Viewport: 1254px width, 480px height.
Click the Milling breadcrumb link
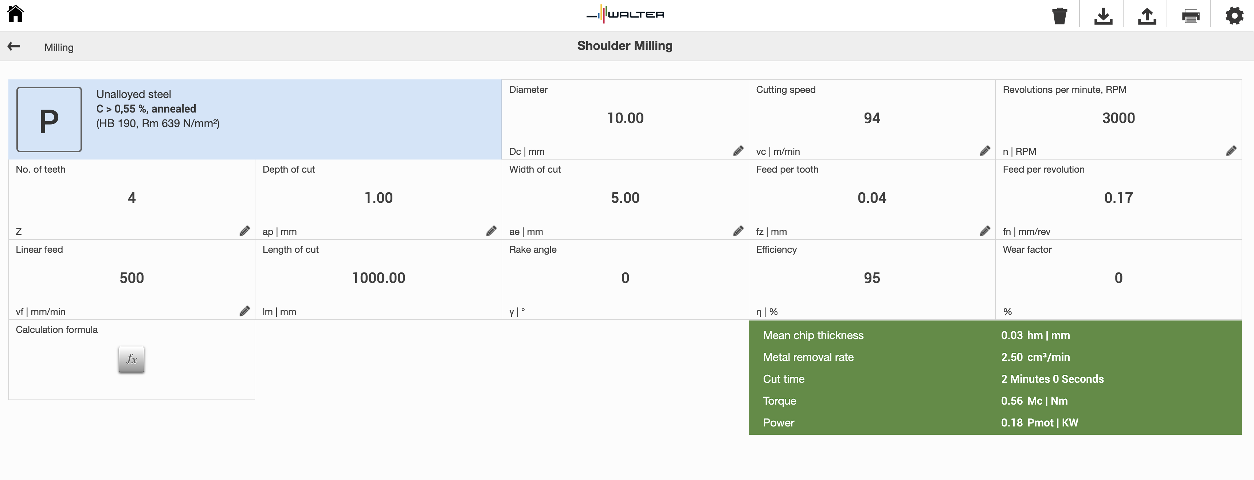click(59, 47)
